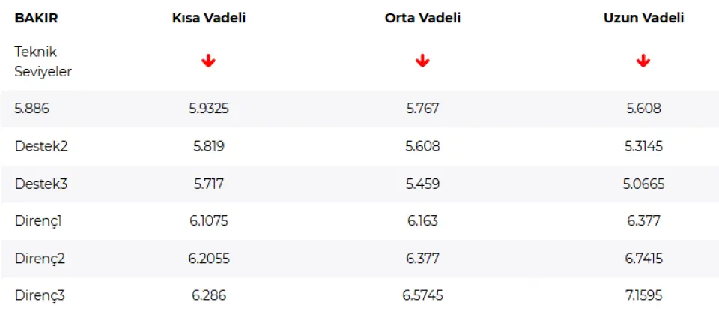Viewport: 719px width, 335px height.
Task: Select the short-term Direnç1 value 6.1075
Action: click(x=209, y=221)
